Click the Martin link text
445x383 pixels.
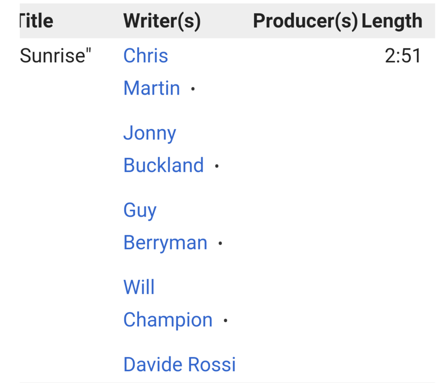point(151,88)
